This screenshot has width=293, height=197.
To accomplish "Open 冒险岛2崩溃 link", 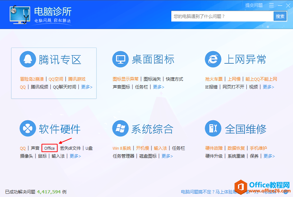I will point(32,79).
